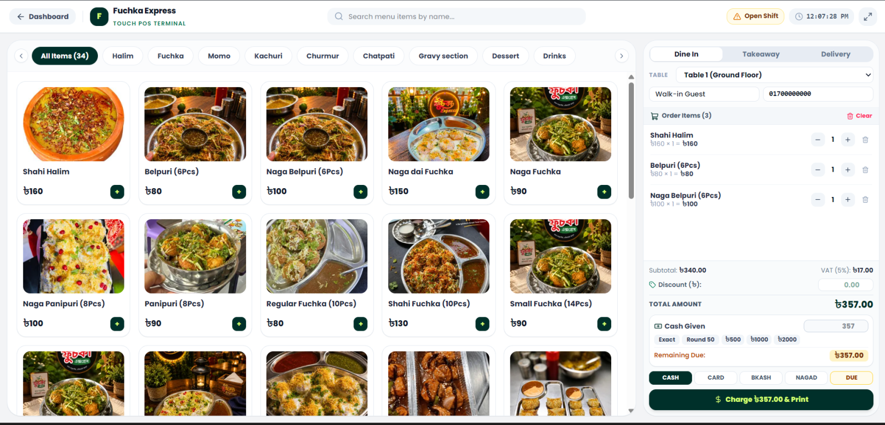
Task: Filter menu by Momo category
Action: click(219, 56)
